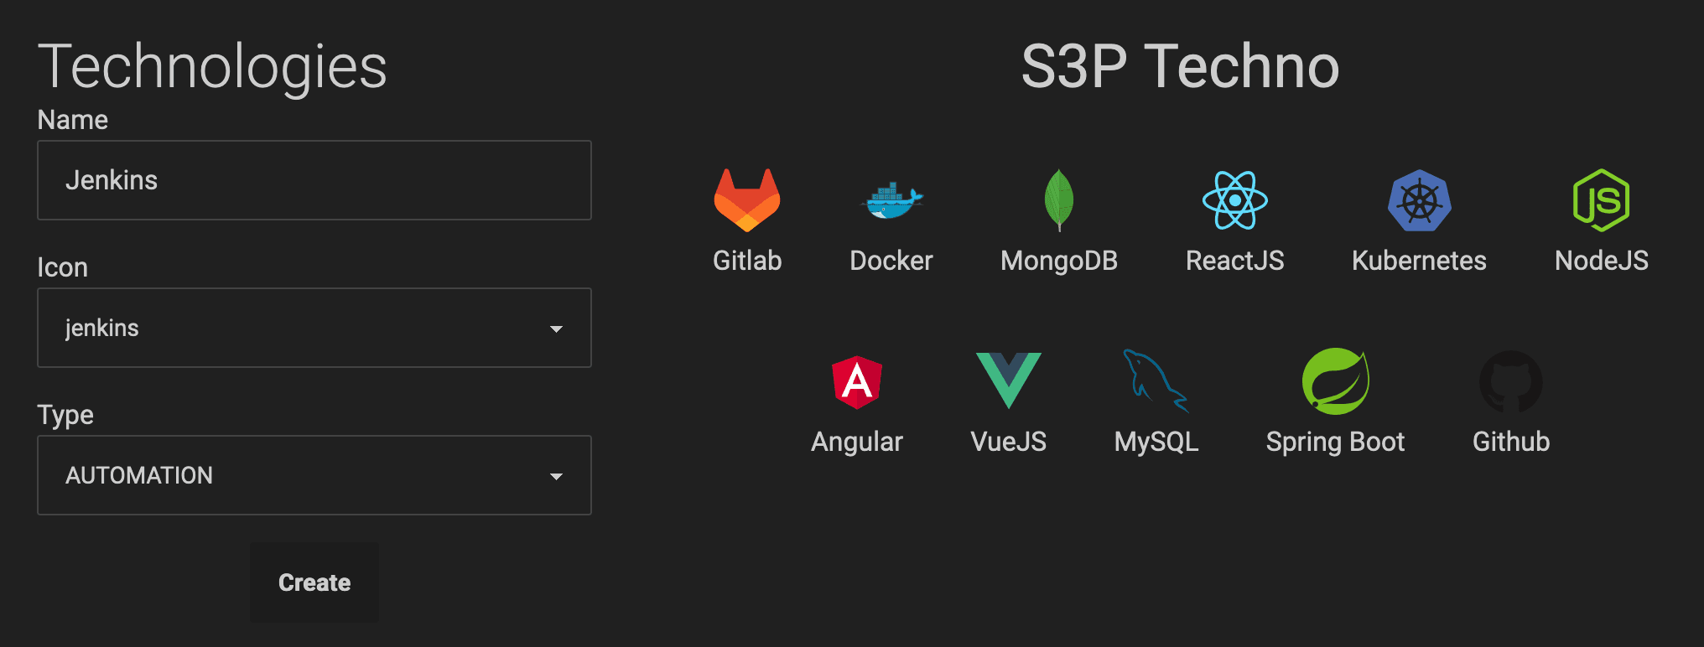Click the Gitlab fox logo icon
Screen dimensions: 1704x647
[x=747, y=200]
